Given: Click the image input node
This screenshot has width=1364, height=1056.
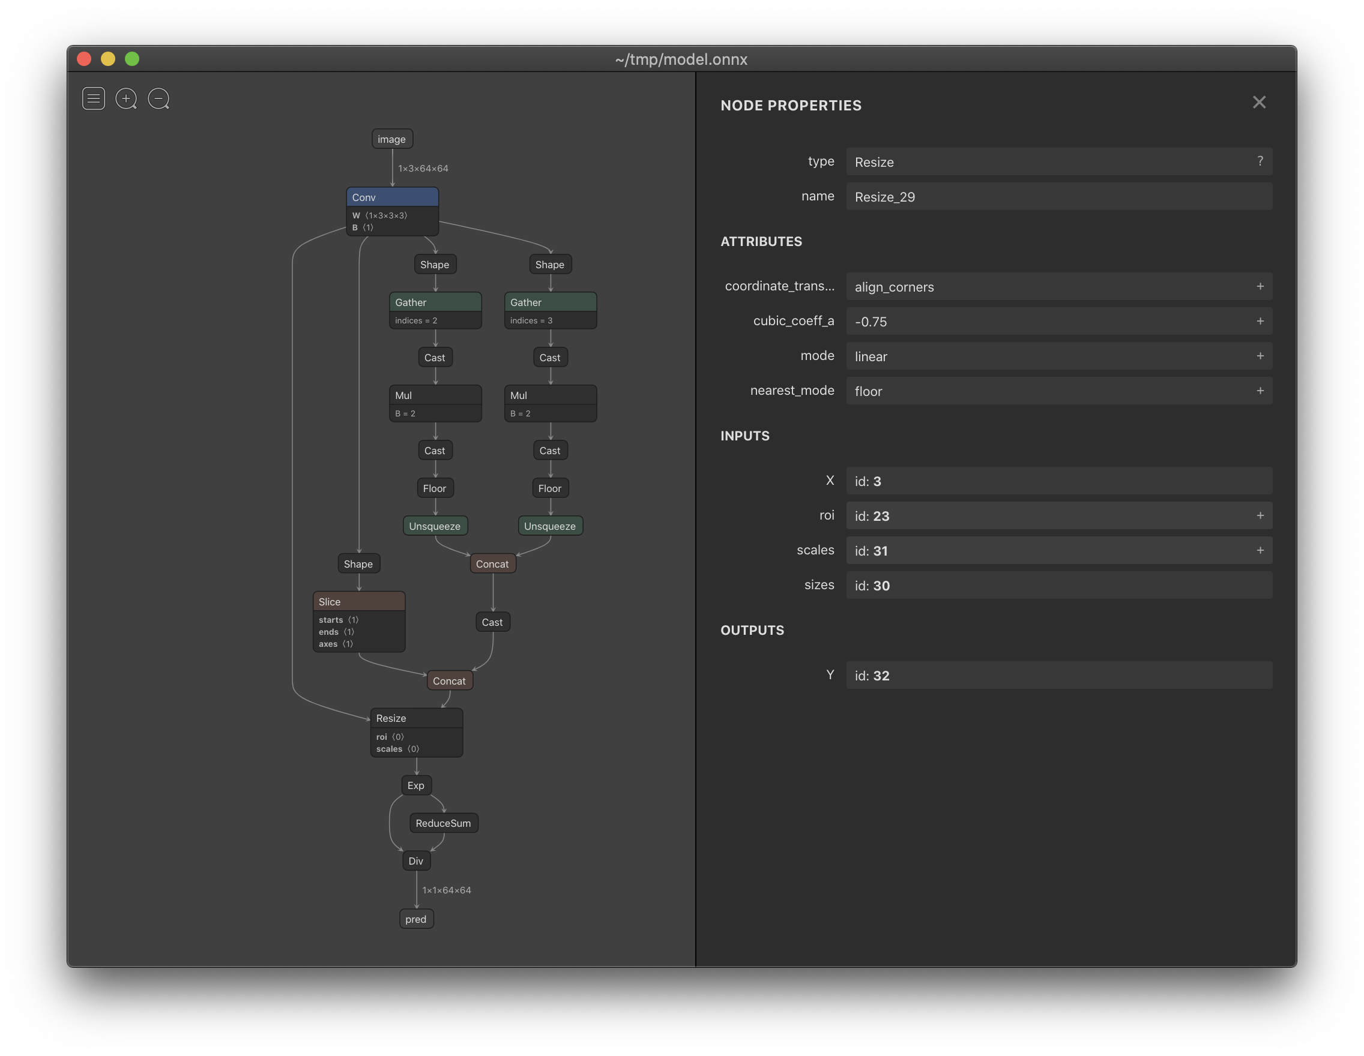Looking at the screenshot, I should click(x=391, y=139).
